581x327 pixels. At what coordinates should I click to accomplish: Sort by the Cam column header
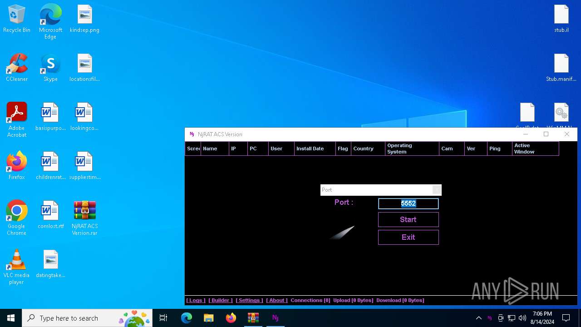point(452,149)
